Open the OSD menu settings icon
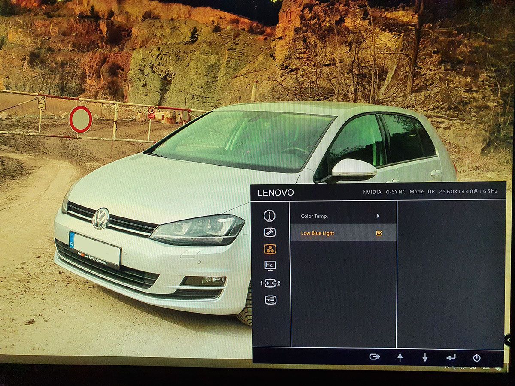This screenshot has width=515, height=386. [x=270, y=300]
